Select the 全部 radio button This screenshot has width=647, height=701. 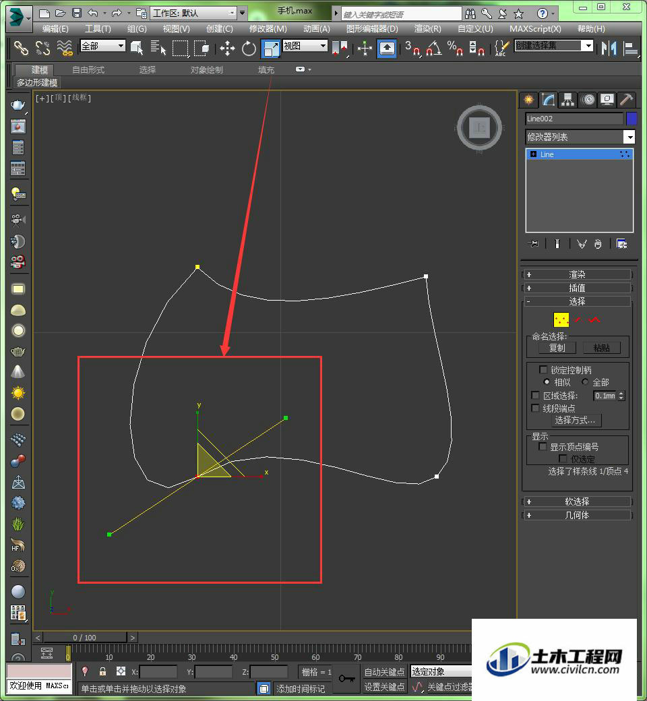(x=585, y=382)
